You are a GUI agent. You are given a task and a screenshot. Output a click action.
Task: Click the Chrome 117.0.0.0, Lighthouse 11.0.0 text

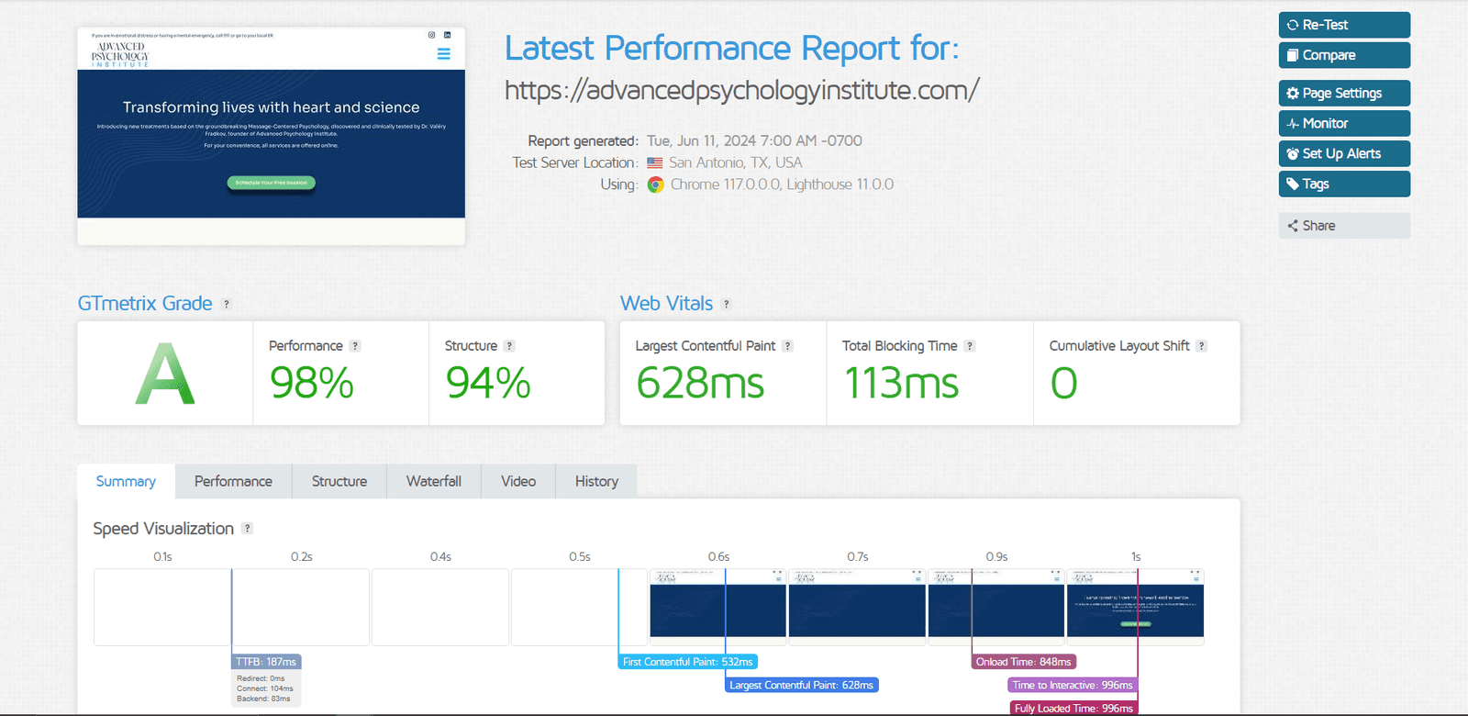point(782,185)
